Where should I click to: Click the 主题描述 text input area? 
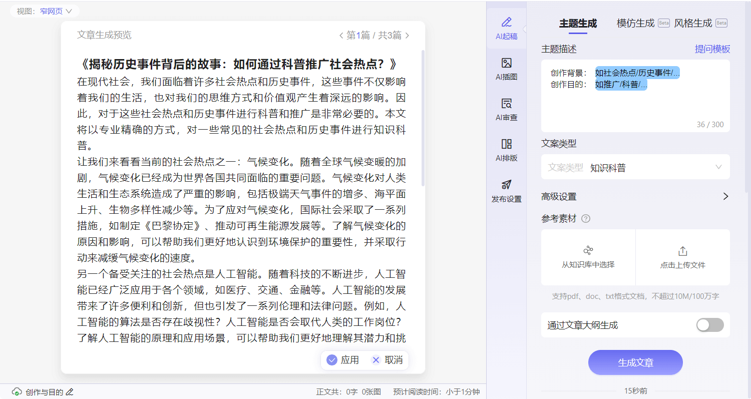point(635,96)
